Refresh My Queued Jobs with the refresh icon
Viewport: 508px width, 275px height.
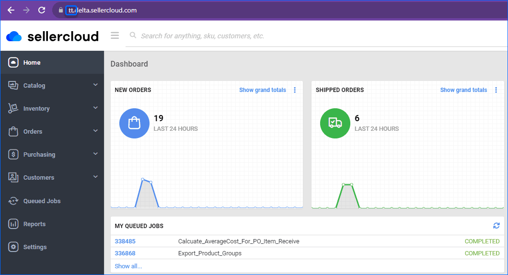tap(496, 226)
